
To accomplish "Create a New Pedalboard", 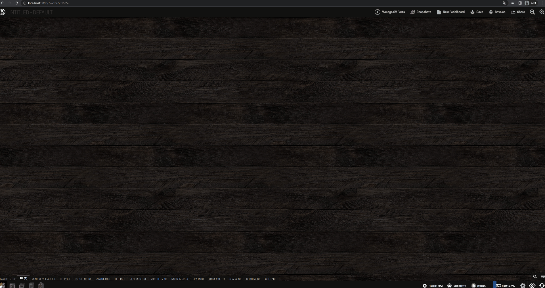I will click(451, 12).
